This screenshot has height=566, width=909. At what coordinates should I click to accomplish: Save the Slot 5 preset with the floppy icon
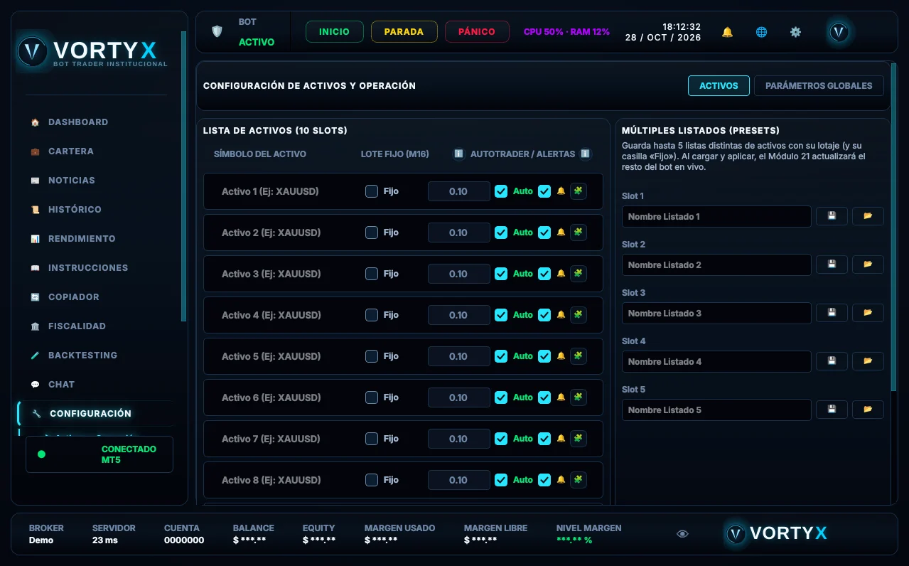(x=832, y=410)
